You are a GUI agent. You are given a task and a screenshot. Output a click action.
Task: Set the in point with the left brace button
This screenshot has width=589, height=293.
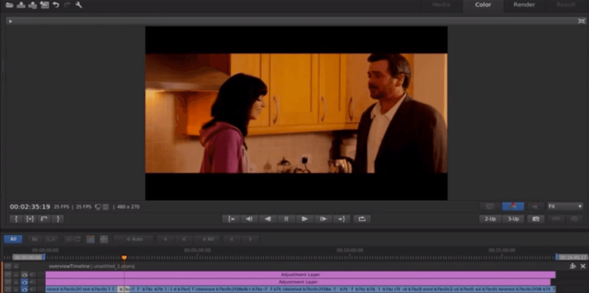[x=16, y=219]
